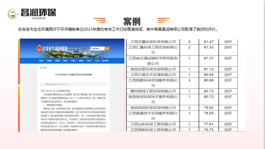Viewport: 265px width, 149px height.
Task: Click 良好 rating in 南昌佳蓝 row
Action: [x=228, y=69]
